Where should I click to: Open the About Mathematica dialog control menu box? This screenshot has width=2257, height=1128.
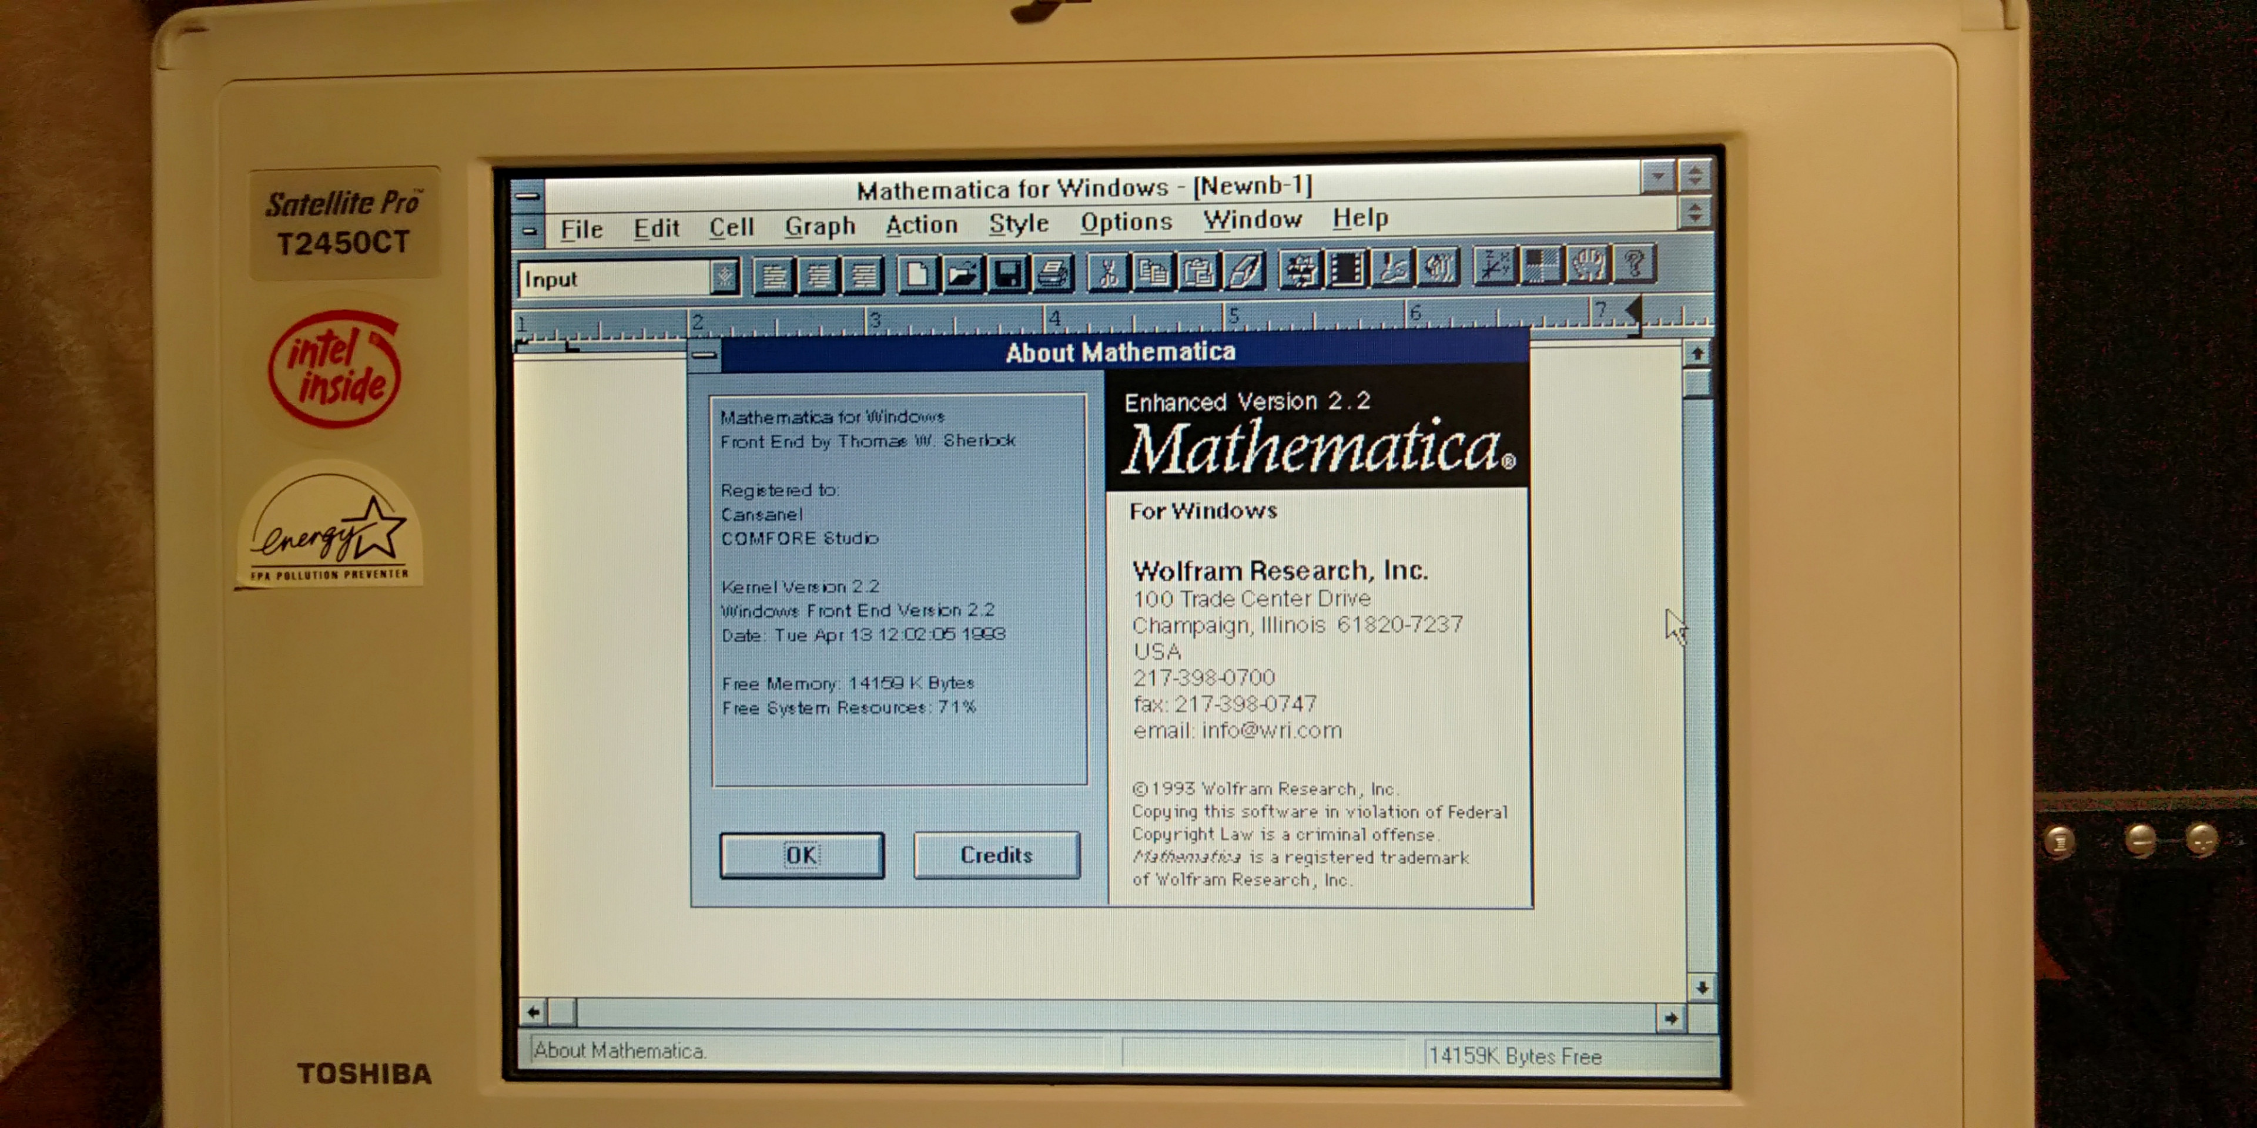pos(705,355)
